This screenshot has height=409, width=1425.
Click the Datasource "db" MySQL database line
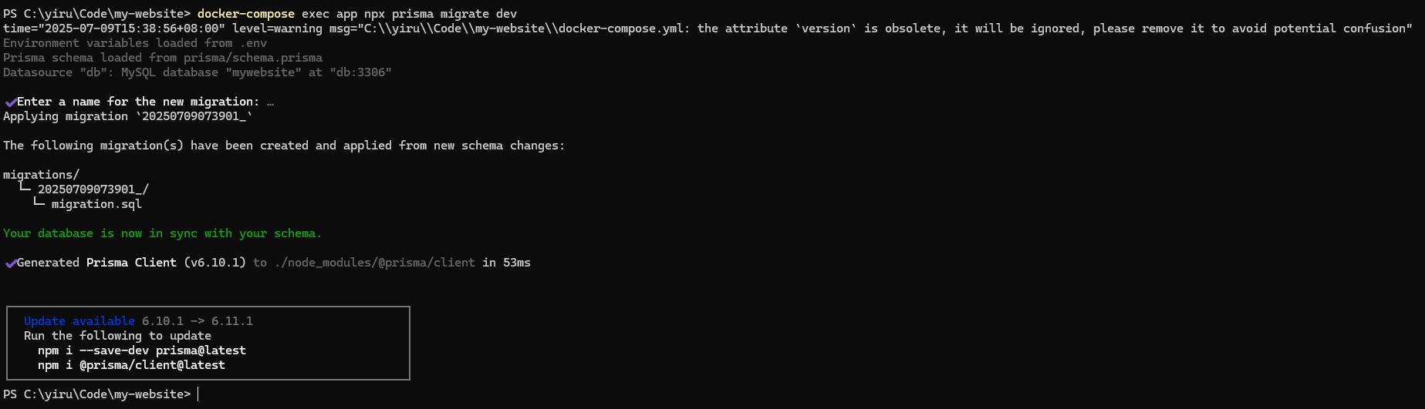(x=198, y=72)
